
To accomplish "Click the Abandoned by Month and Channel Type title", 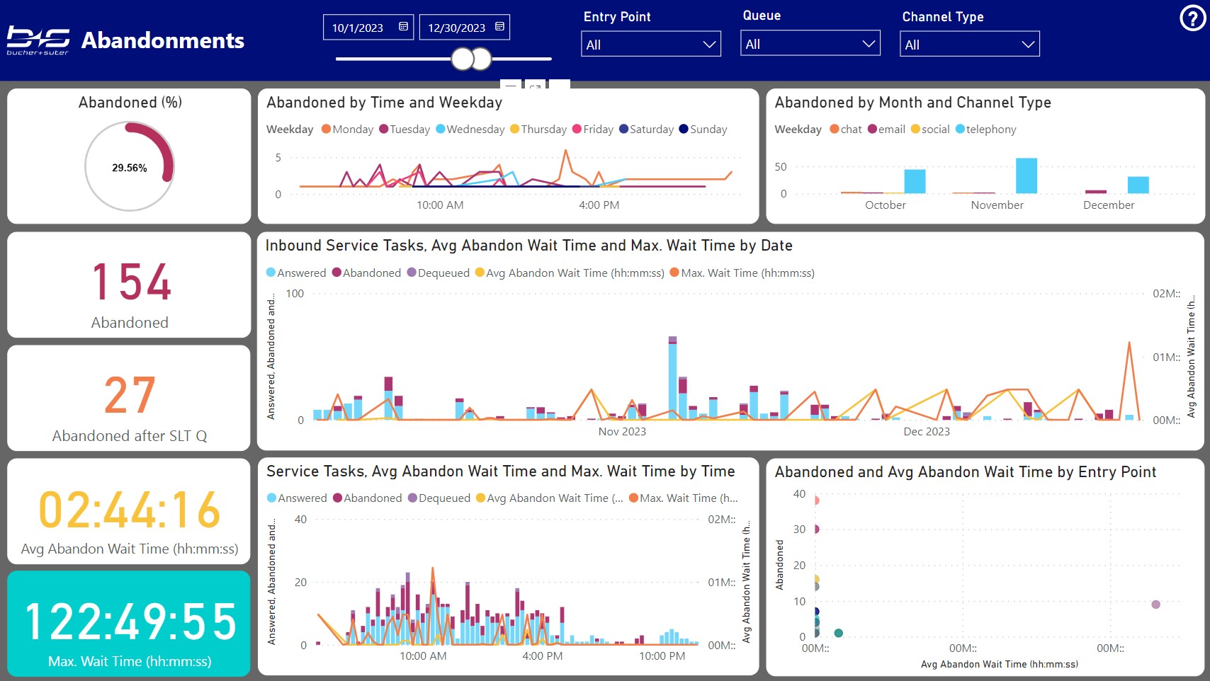I will 912,103.
